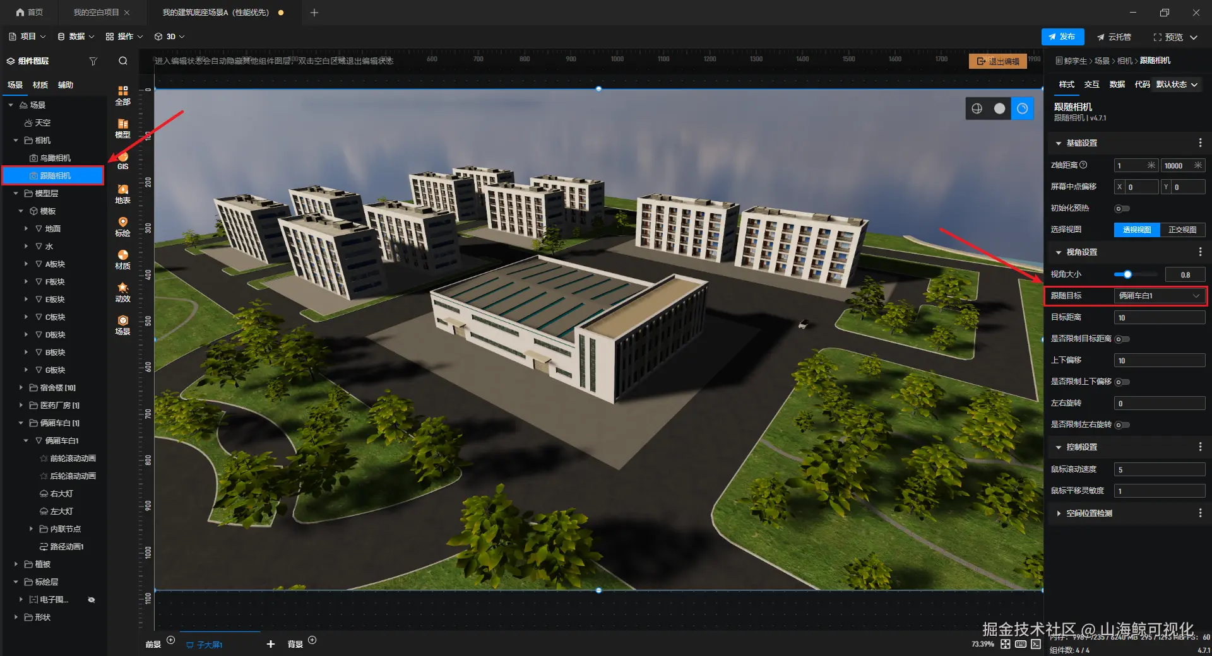The height and width of the screenshot is (656, 1212).
Task: Open 空间位置检测 more options menu
Action: tap(1200, 513)
